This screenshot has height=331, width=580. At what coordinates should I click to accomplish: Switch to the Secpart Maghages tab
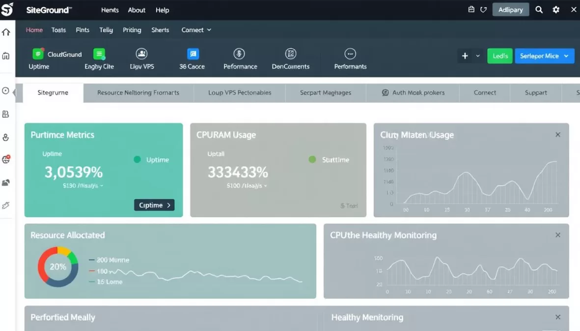pos(325,92)
